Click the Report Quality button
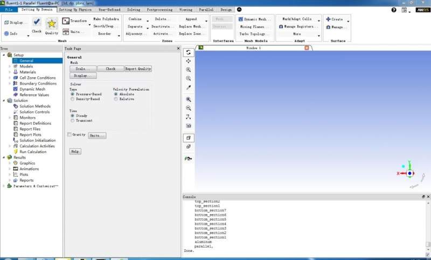 coord(138,69)
